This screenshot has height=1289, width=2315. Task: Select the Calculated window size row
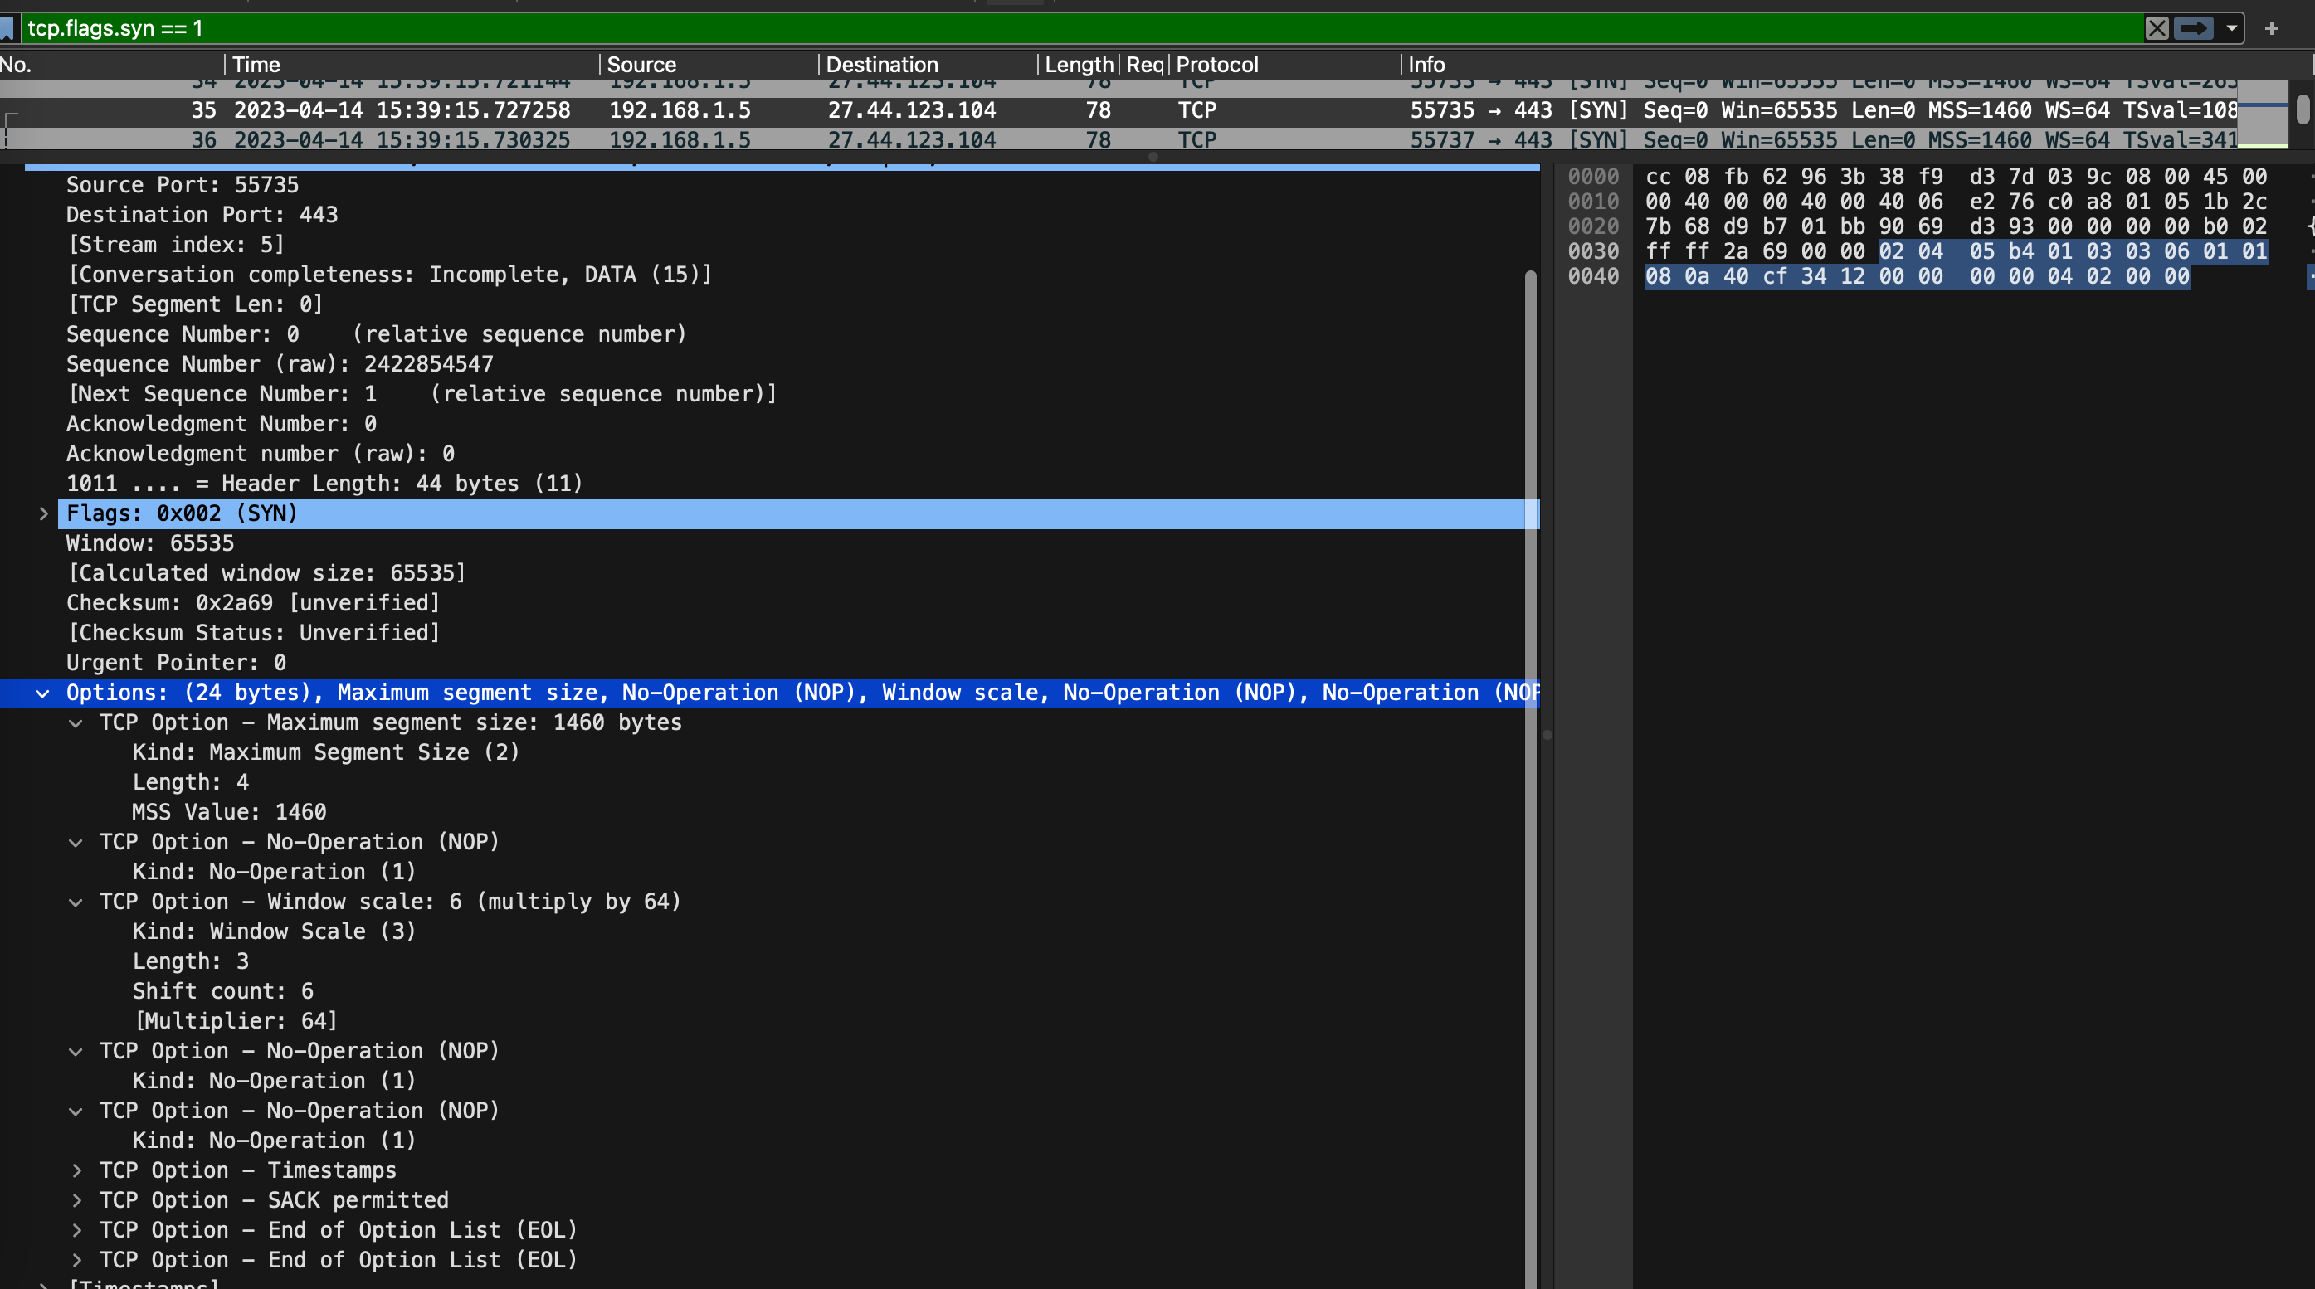tap(266, 573)
